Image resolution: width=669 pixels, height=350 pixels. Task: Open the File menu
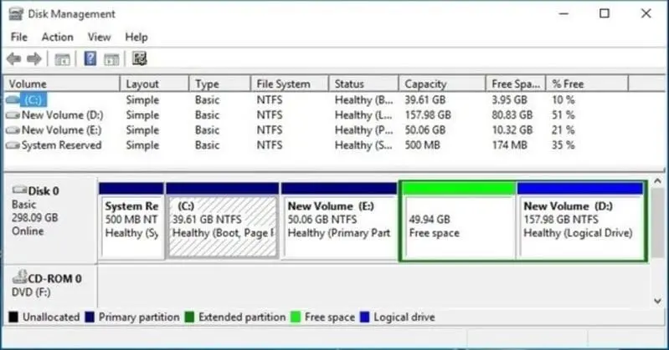click(x=18, y=37)
